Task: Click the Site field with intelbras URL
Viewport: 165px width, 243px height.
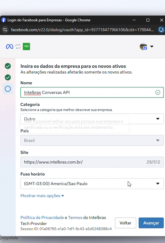Action: click(92, 162)
